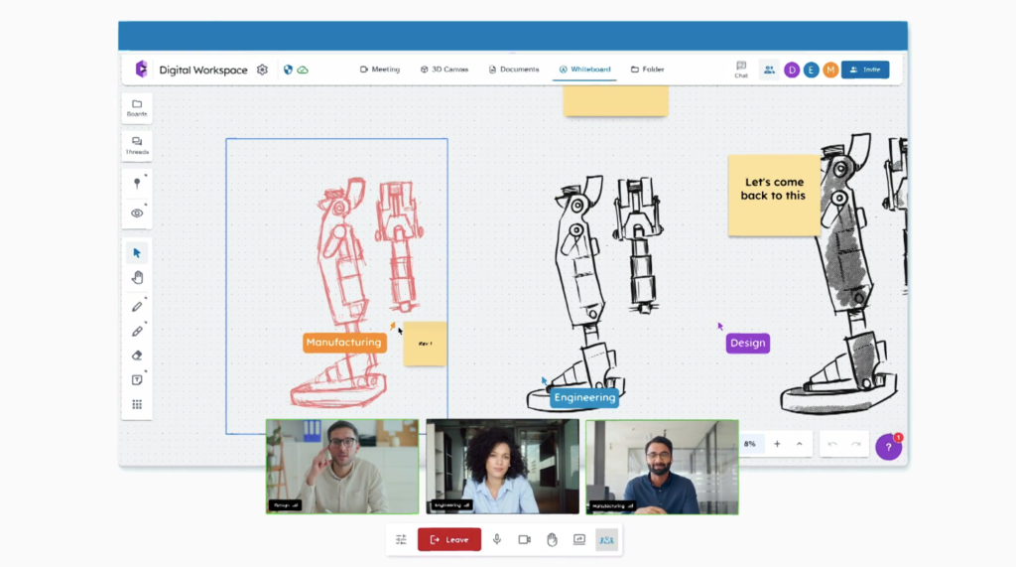
Task: Open the Boards panel
Action: pyautogui.click(x=137, y=107)
